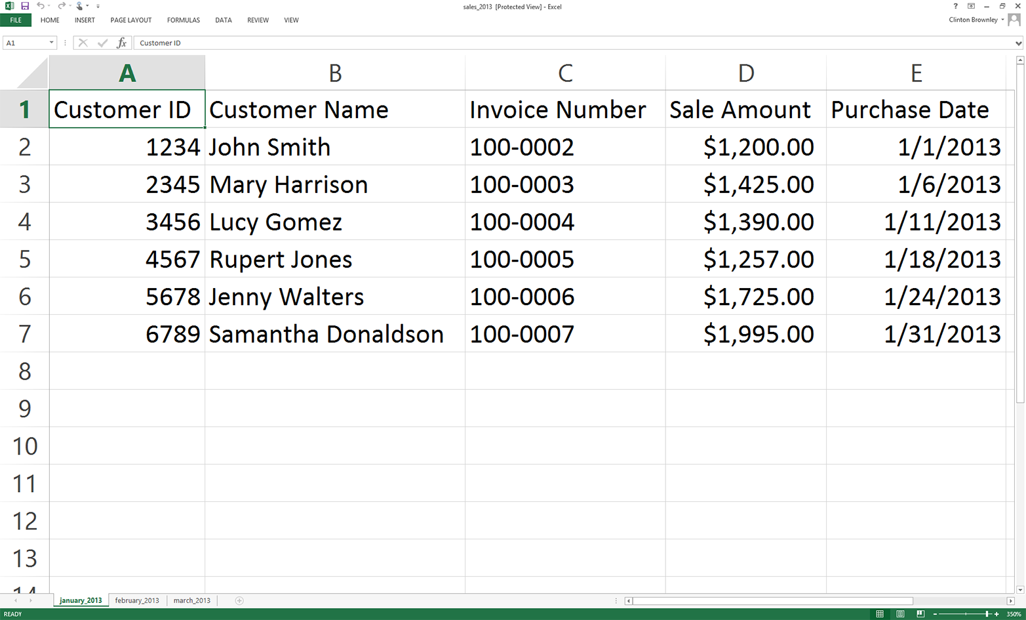Select column E header

[x=916, y=73]
